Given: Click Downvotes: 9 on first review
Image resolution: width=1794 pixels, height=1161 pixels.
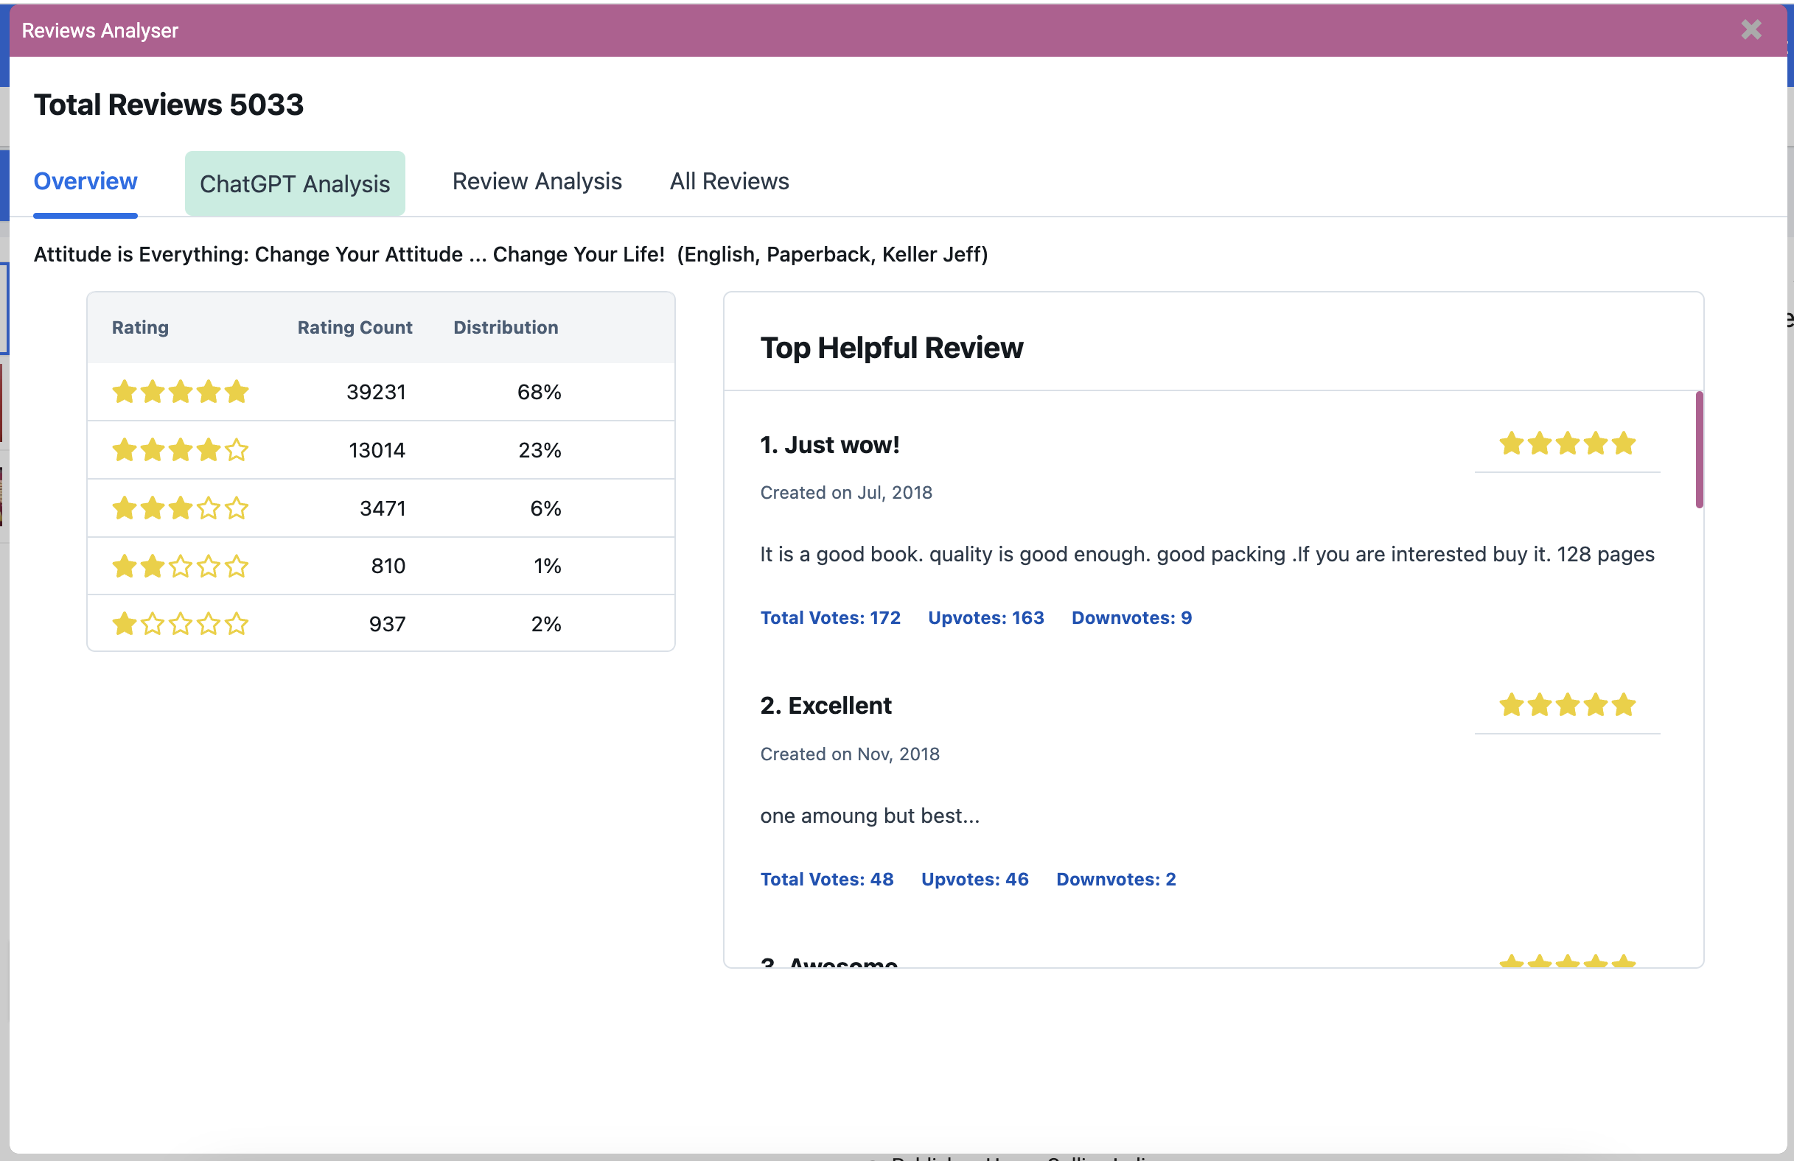Looking at the screenshot, I should 1131,618.
